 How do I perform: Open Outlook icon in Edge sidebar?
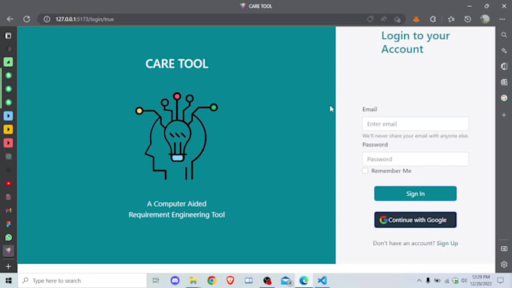click(x=504, y=82)
